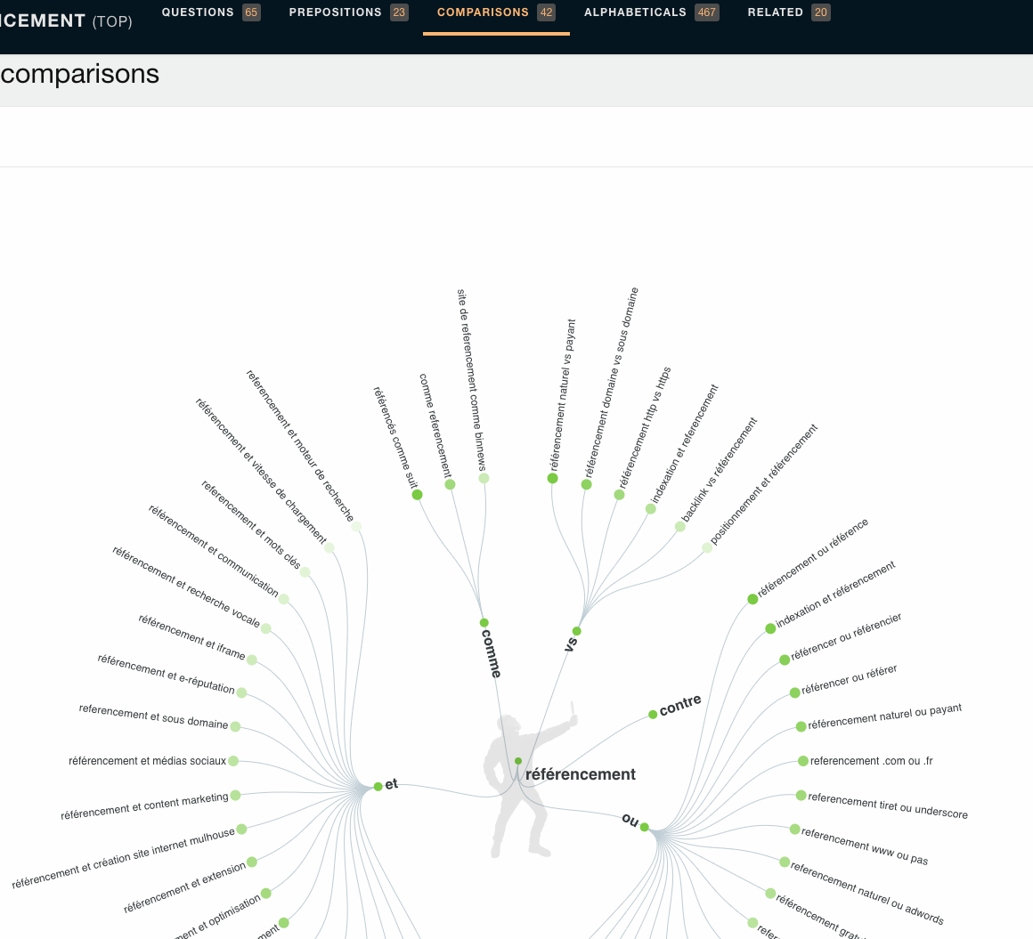This screenshot has height=939, width=1033.
Task: Click the 'comme' branch node
Action: [484, 623]
